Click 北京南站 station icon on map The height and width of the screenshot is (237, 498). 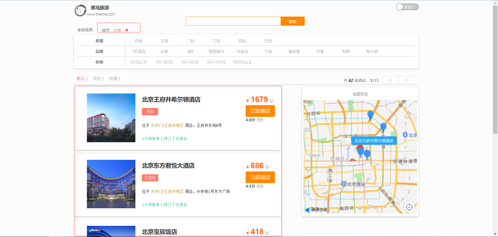pos(344,184)
